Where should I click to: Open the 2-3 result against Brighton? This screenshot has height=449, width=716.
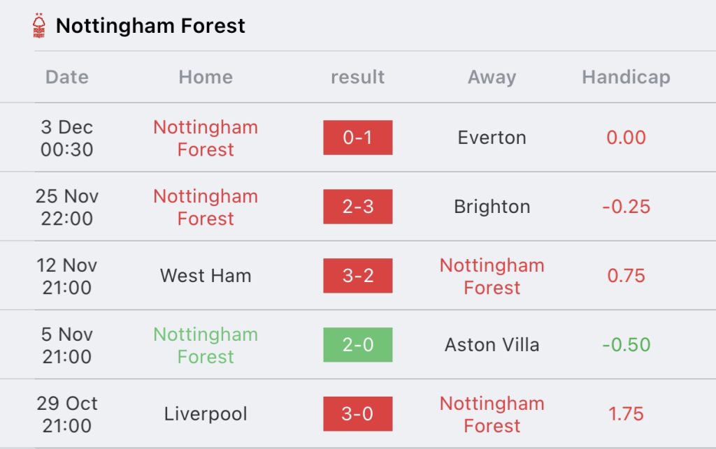[x=357, y=207]
